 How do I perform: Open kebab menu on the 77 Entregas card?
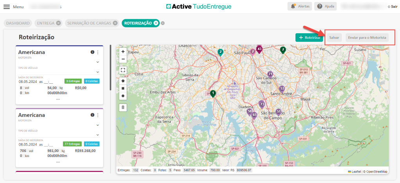(98, 115)
